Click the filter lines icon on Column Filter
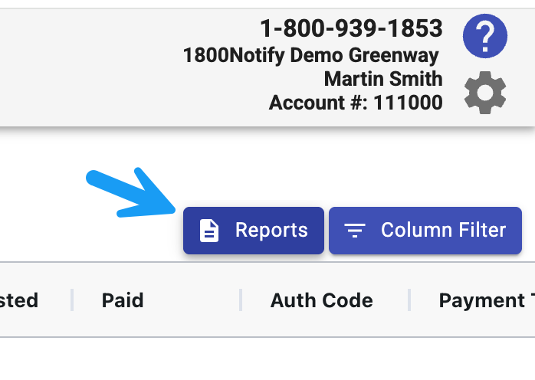Image resolution: width=535 pixels, height=380 pixels. pos(354,231)
